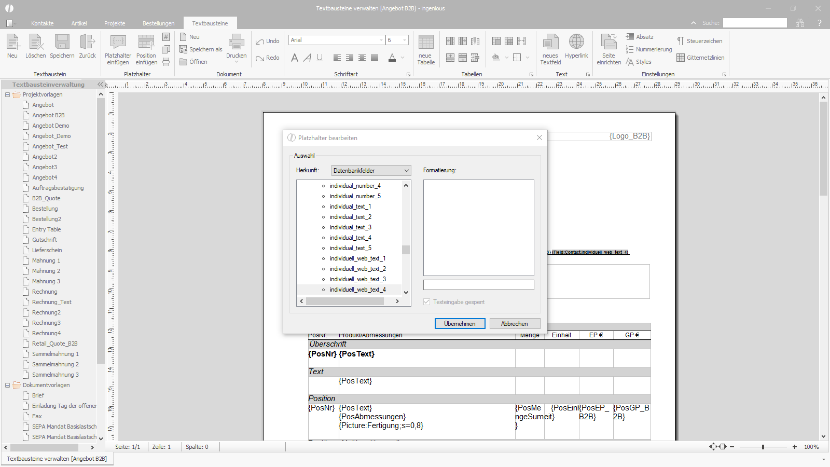This screenshot has width=830, height=467.
Task: Open the Artikel tab
Action: click(79, 23)
